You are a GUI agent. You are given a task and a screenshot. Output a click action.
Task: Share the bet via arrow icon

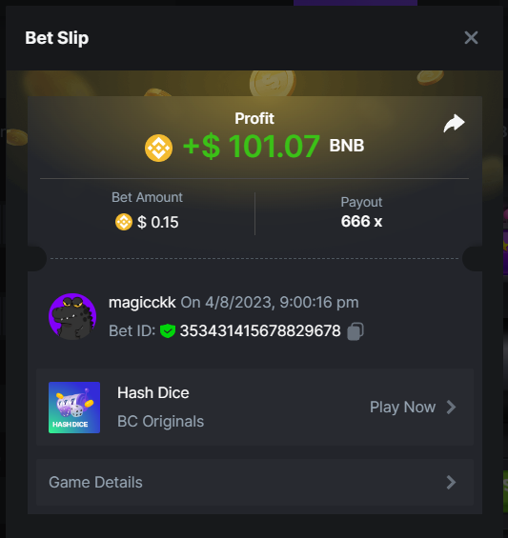454,123
